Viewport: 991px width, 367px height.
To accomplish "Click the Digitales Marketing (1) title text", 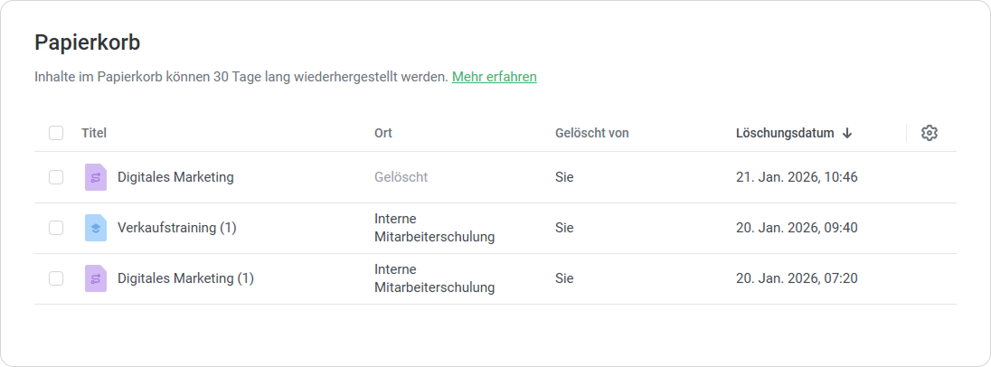I will (185, 278).
